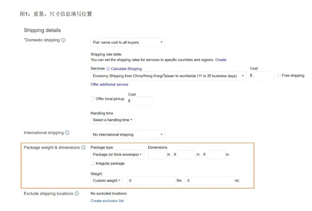Open the Flat: same cost to all buyers dropdown
Viewport: 312px width, 211px height.
coord(128,42)
